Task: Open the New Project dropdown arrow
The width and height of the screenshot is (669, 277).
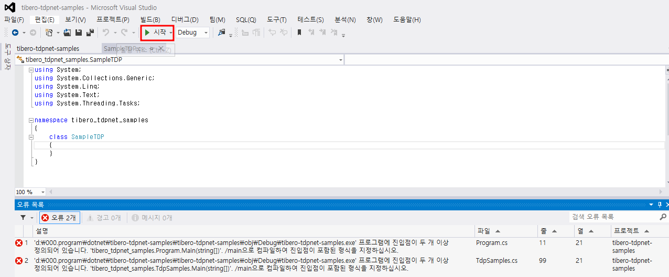Action: pyautogui.click(x=58, y=33)
